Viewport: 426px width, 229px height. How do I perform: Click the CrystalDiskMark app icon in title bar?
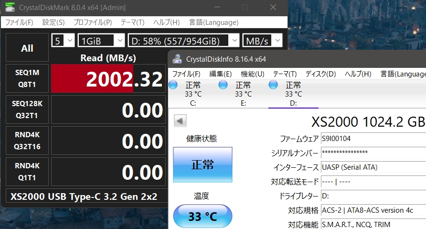pos(10,7)
